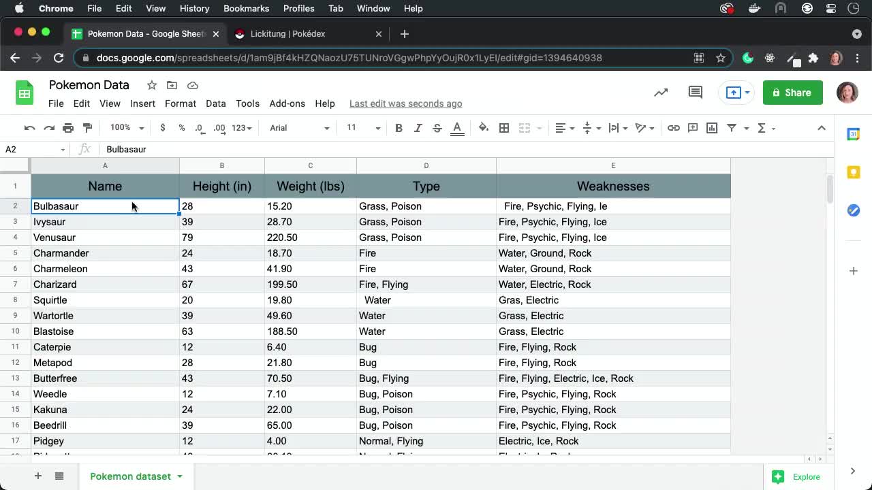The width and height of the screenshot is (872, 490).
Task: Open text rotation dropdown
Action: (x=644, y=128)
